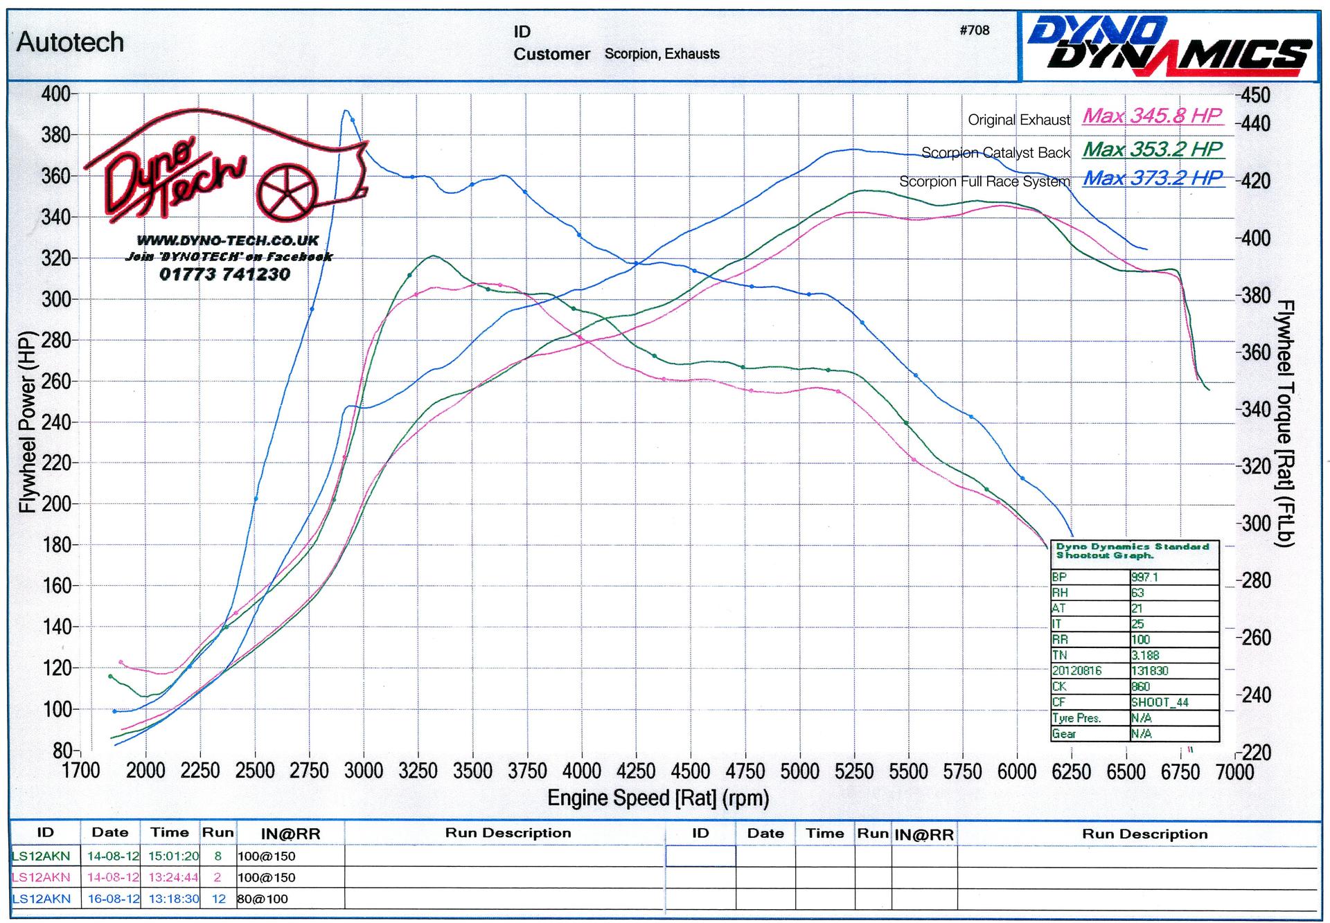
Task: Click the Run Description column header
Action: [x=508, y=833]
